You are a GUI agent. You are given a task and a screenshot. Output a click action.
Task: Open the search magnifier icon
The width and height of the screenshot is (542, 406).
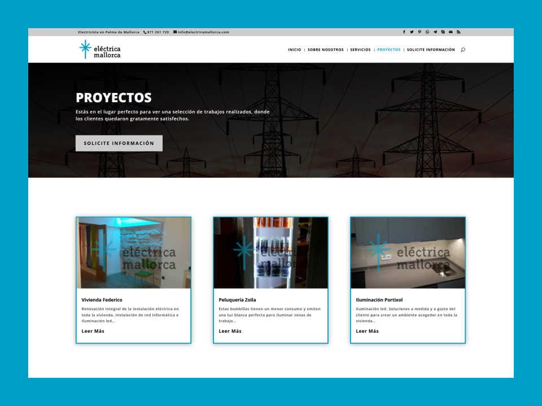click(x=463, y=50)
